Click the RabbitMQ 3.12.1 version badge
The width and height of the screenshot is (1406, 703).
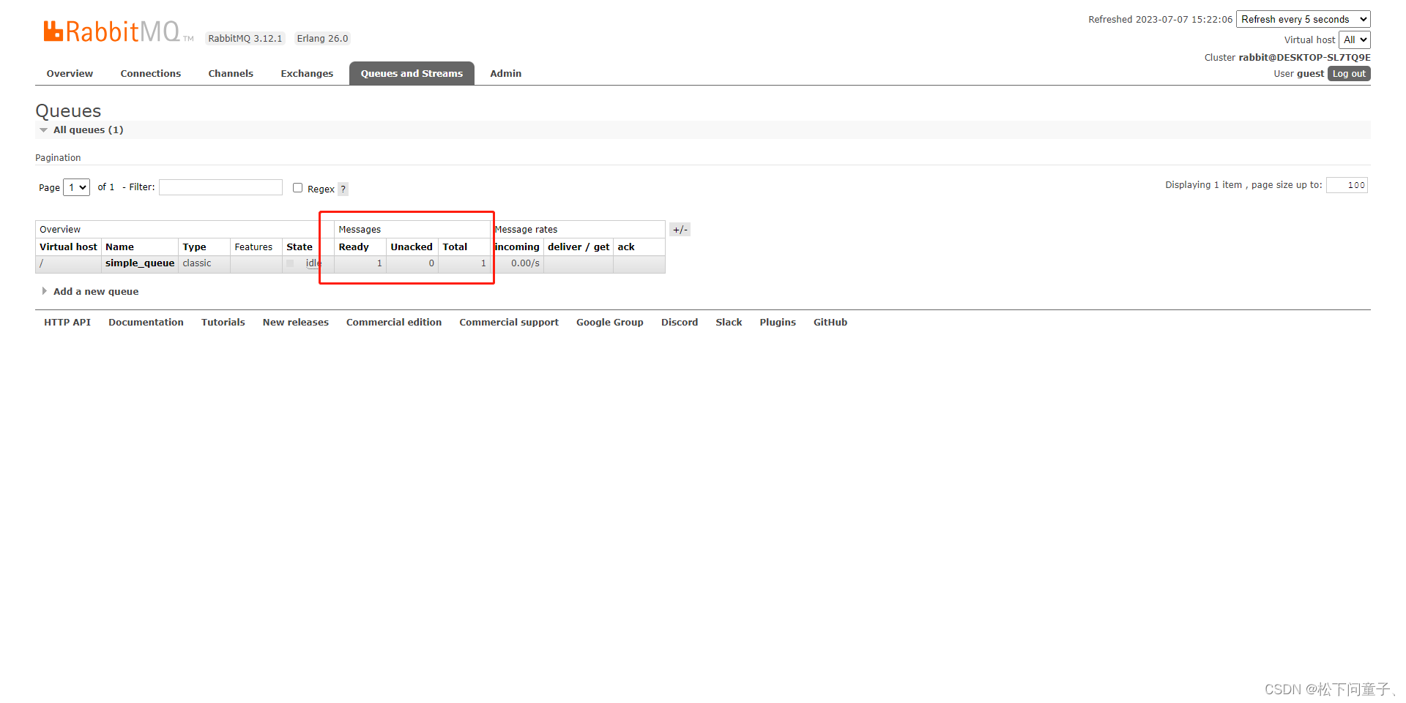coord(245,39)
